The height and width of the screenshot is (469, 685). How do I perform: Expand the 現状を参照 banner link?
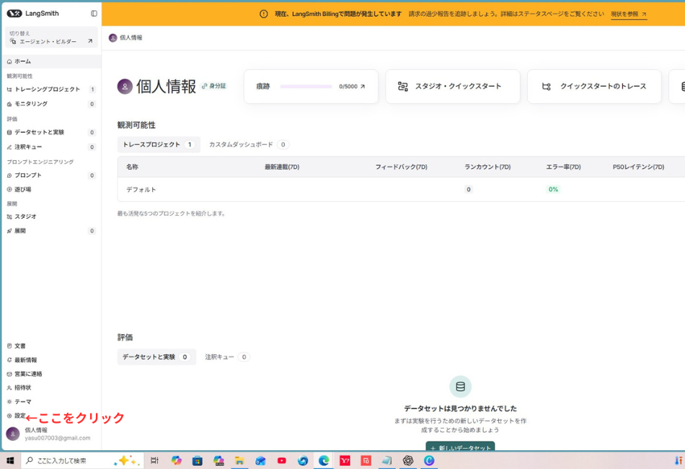click(x=624, y=12)
